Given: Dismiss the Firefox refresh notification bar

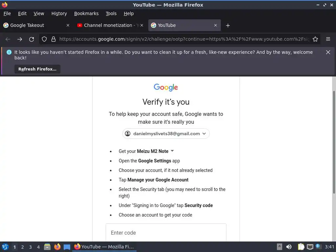Looking at the screenshot, I should (328, 52).
